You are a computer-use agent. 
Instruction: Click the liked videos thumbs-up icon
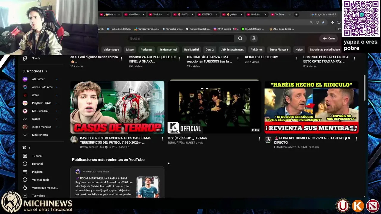coord(25,188)
